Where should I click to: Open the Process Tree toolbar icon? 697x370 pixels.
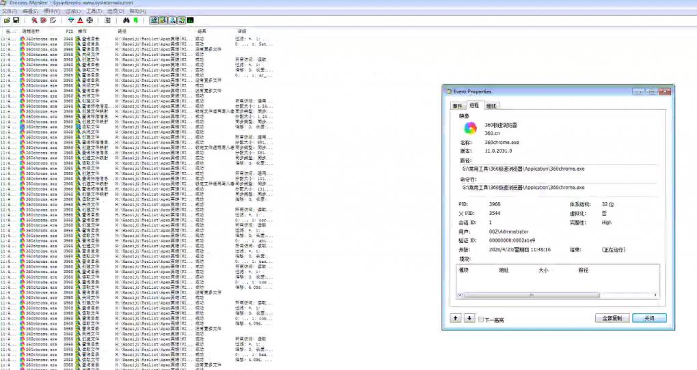coord(107,20)
